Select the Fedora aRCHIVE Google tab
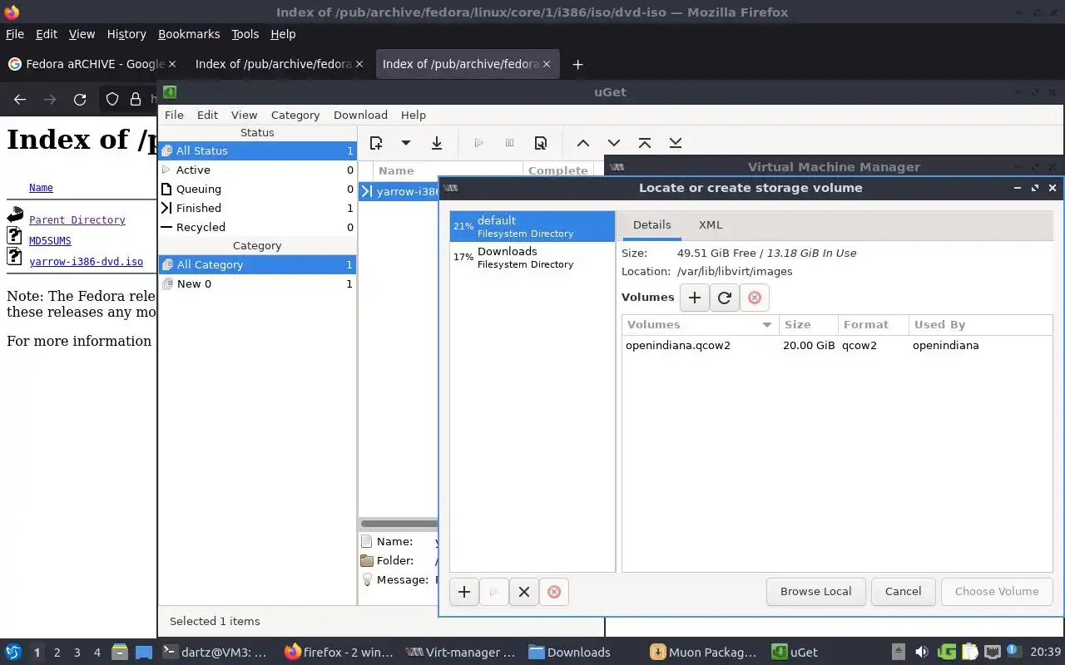The width and height of the screenshot is (1065, 665). [92, 64]
